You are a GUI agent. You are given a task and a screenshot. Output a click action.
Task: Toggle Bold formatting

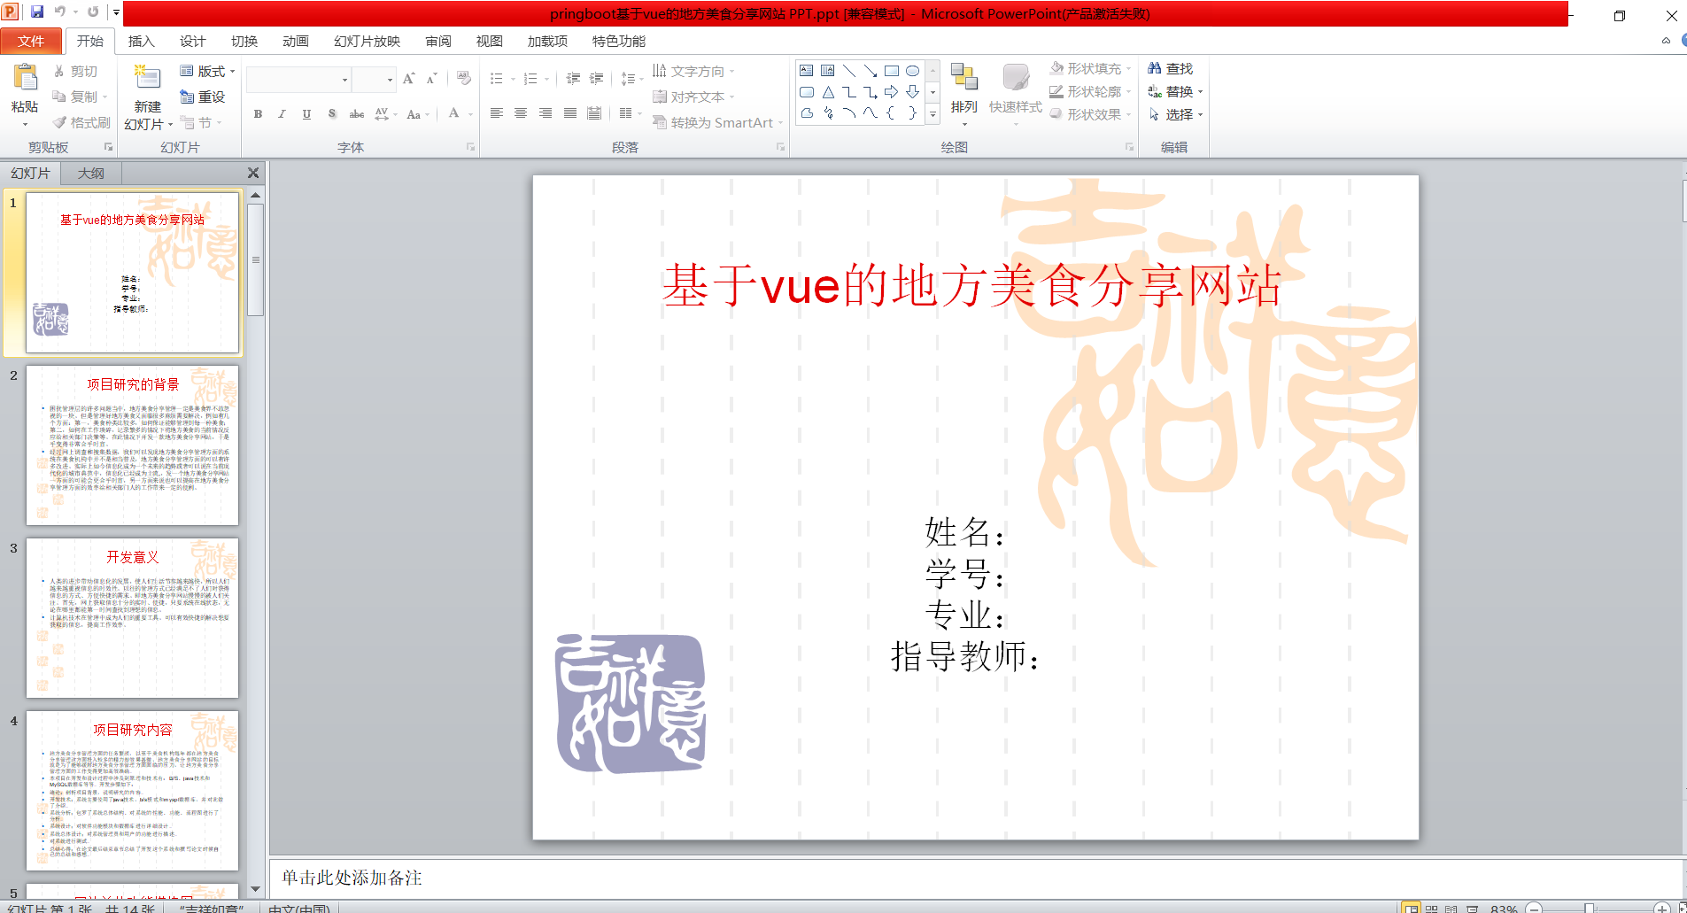(x=258, y=114)
